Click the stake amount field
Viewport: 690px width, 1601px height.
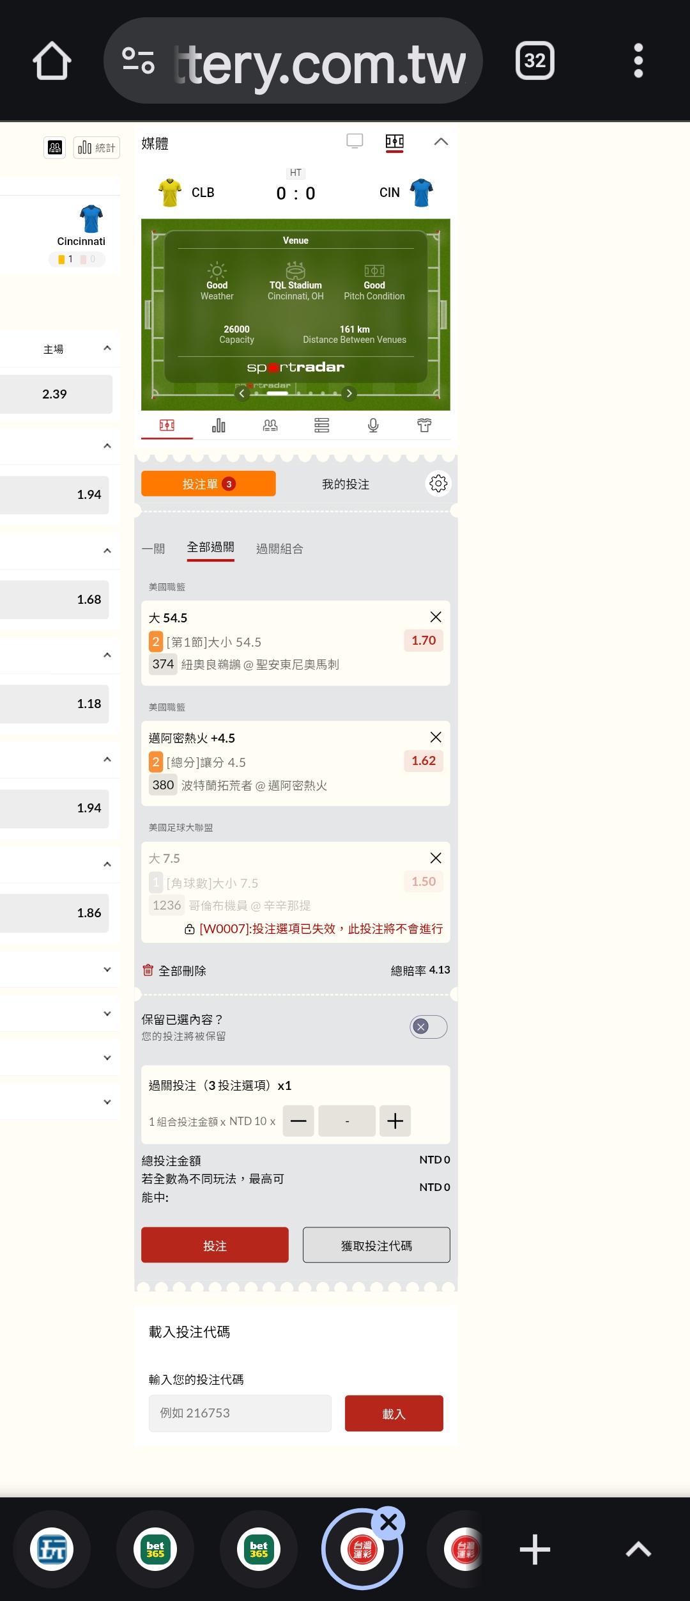pos(347,1121)
